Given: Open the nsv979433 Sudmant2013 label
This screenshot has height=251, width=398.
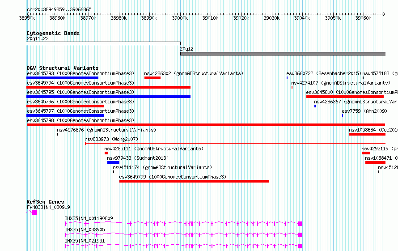Looking at the screenshot, I should [x=138, y=158].
